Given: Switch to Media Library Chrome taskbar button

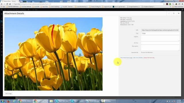Looking at the screenshot, I should tap(41, 101).
